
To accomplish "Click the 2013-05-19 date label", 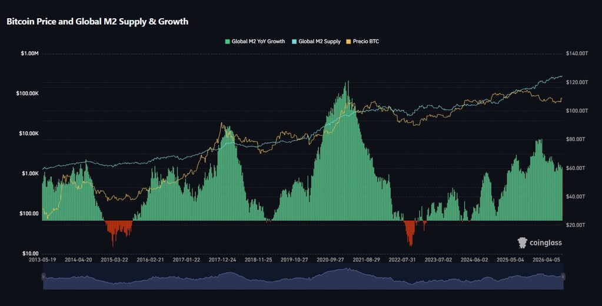I will click(42, 260).
